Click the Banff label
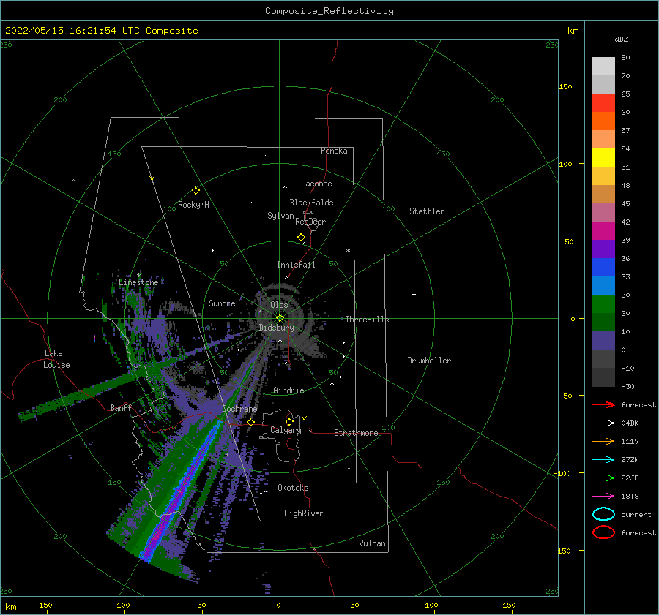The width and height of the screenshot is (659, 615). (x=121, y=407)
